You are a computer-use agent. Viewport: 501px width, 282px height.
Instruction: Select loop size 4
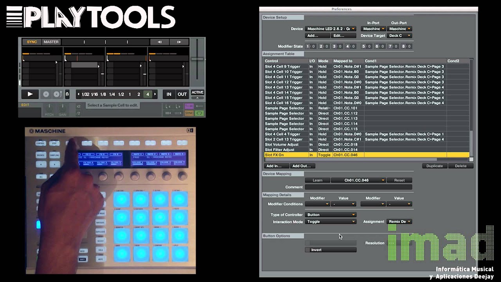tap(148, 94)
